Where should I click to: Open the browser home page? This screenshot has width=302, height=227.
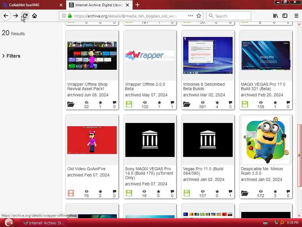[x=35, y=16]
